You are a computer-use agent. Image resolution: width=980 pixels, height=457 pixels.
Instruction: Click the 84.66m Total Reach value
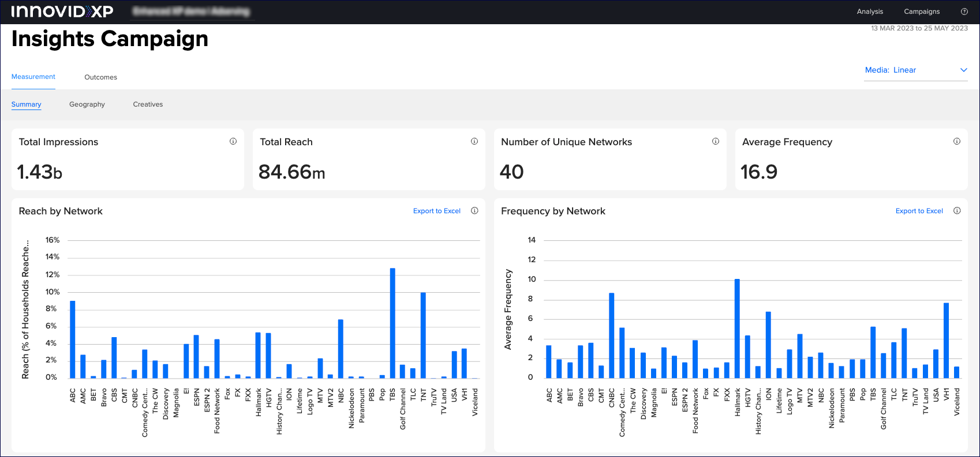[291, 172]
